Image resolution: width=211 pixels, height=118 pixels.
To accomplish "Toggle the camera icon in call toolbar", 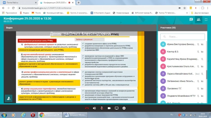I will click(109, 108).
